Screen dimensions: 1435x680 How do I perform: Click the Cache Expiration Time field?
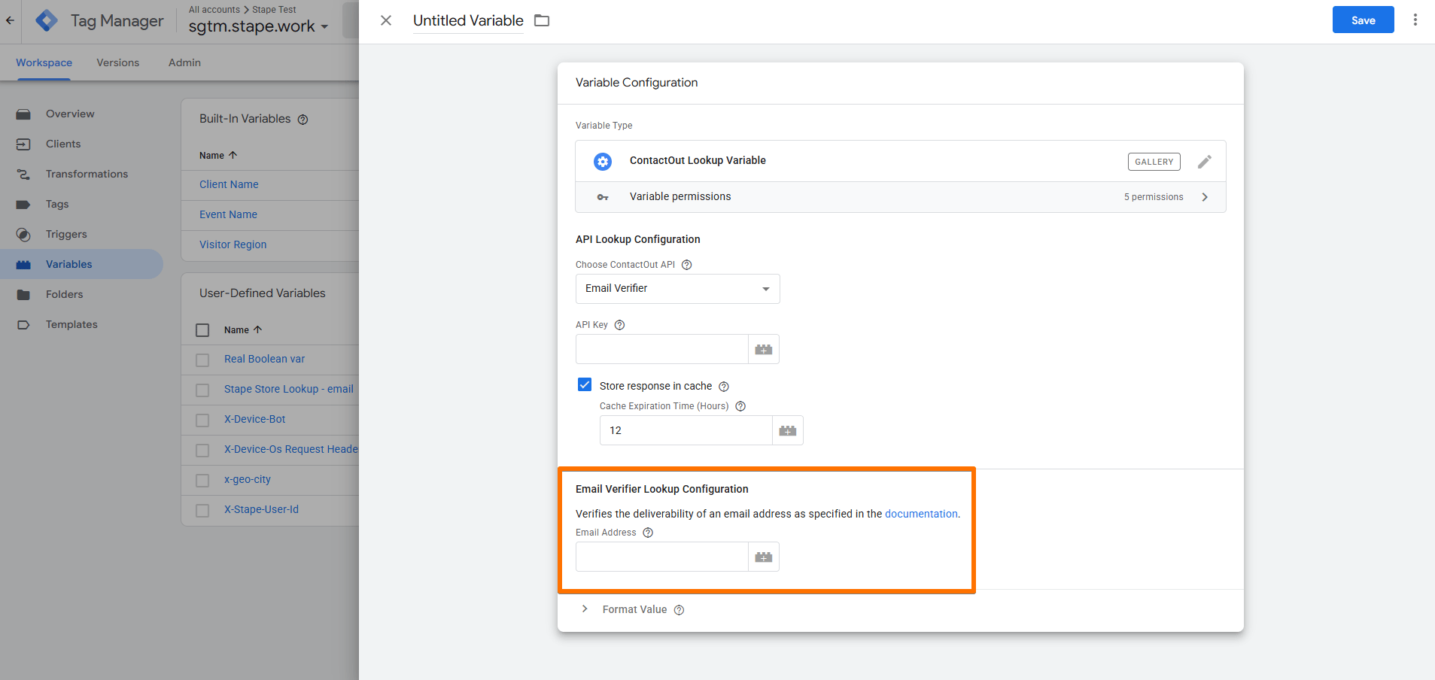(x=686, y=430)
